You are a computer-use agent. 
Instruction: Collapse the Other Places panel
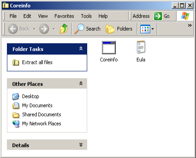[x=81, y=83]
